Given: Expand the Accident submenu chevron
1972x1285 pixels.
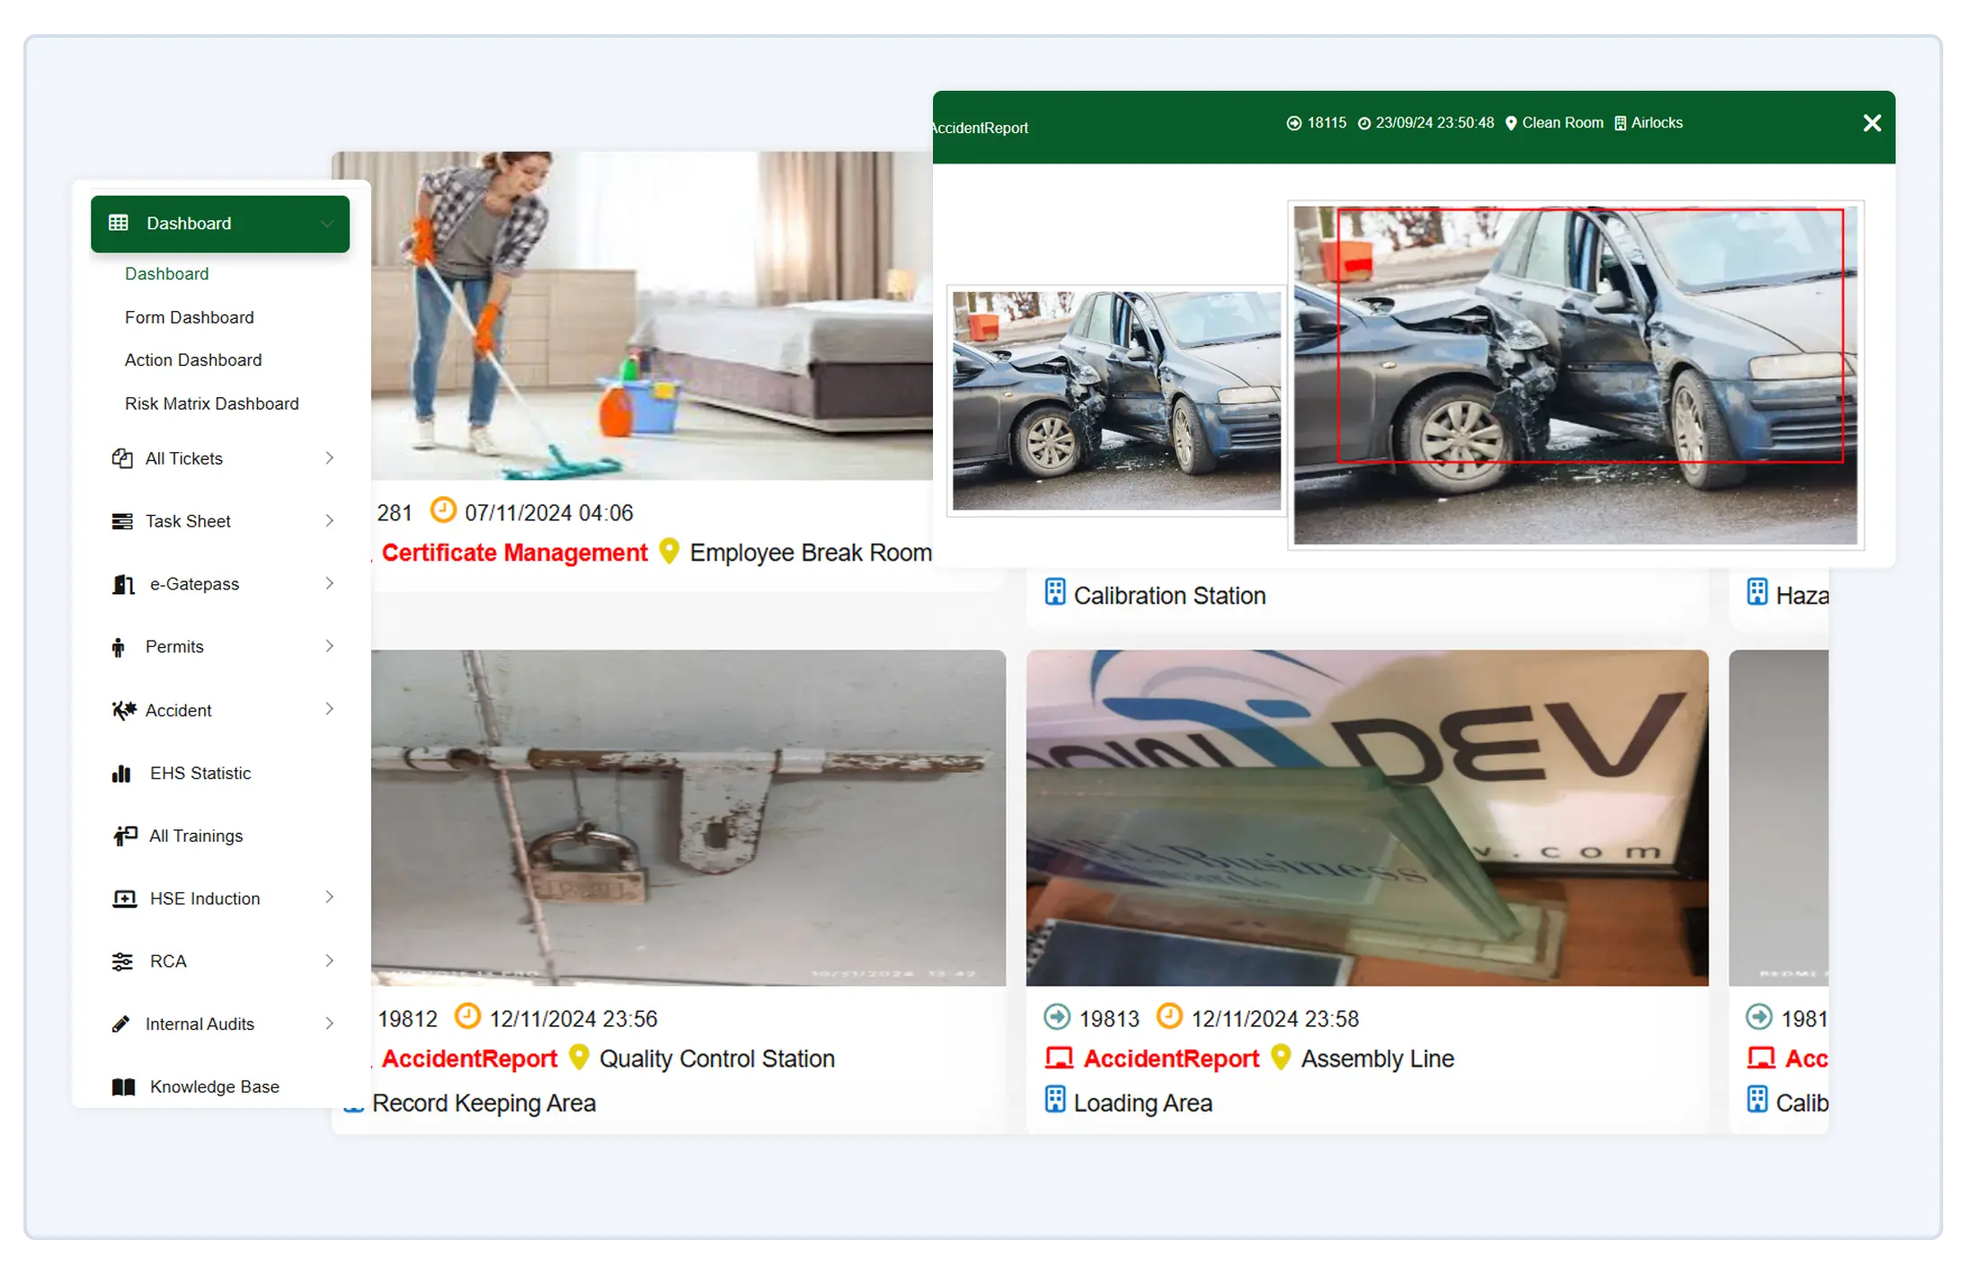Looking at the screenshot, I should pyautogui.click(x=330, y=709).
